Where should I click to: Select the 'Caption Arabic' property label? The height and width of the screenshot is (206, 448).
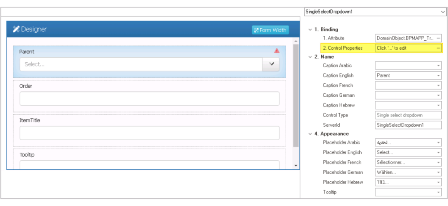point(337,66)
